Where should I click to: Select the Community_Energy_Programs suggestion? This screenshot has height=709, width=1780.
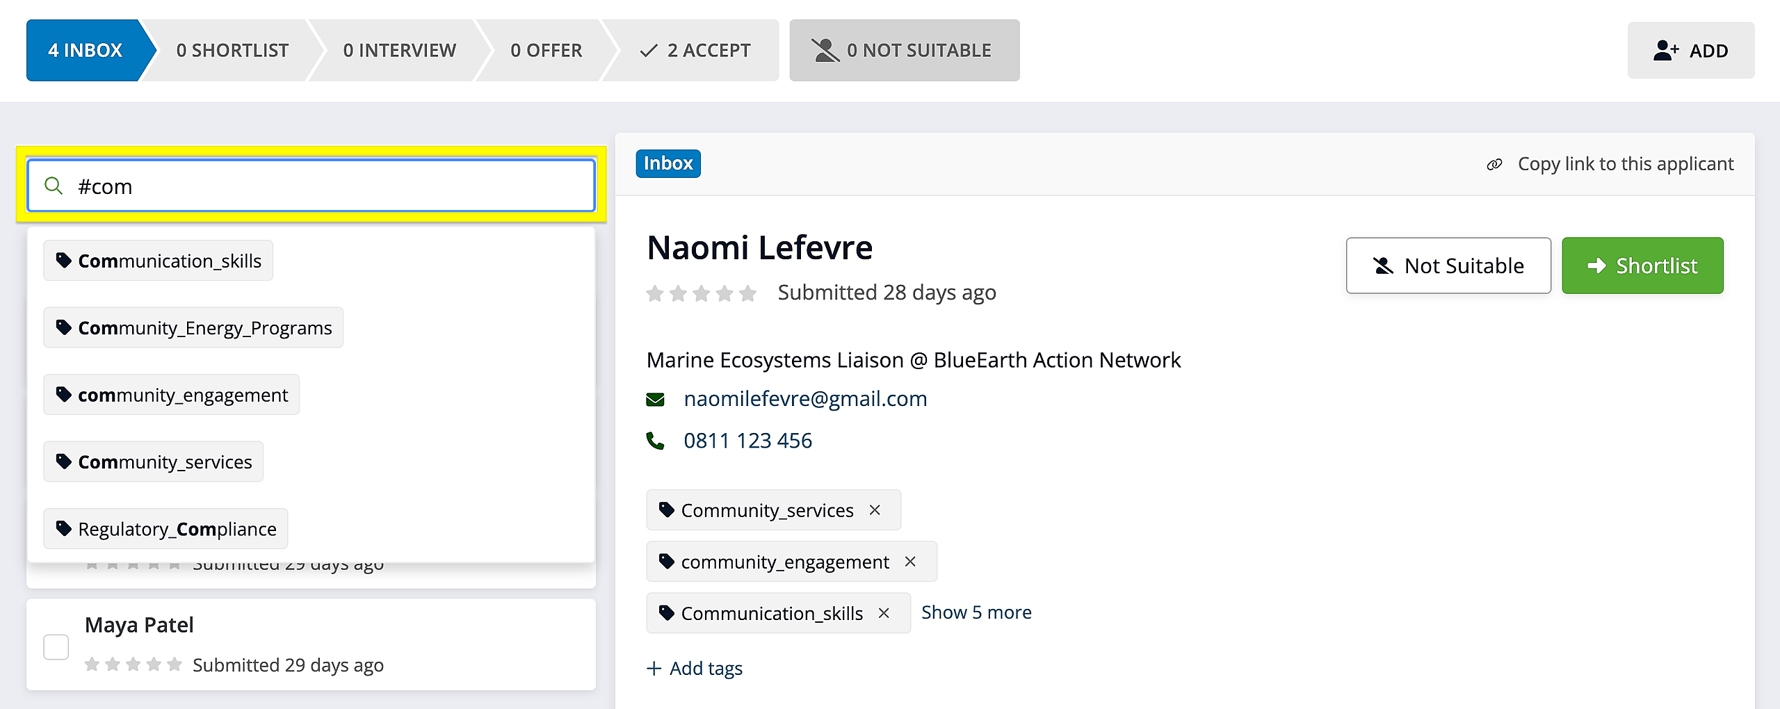point(193,328)
